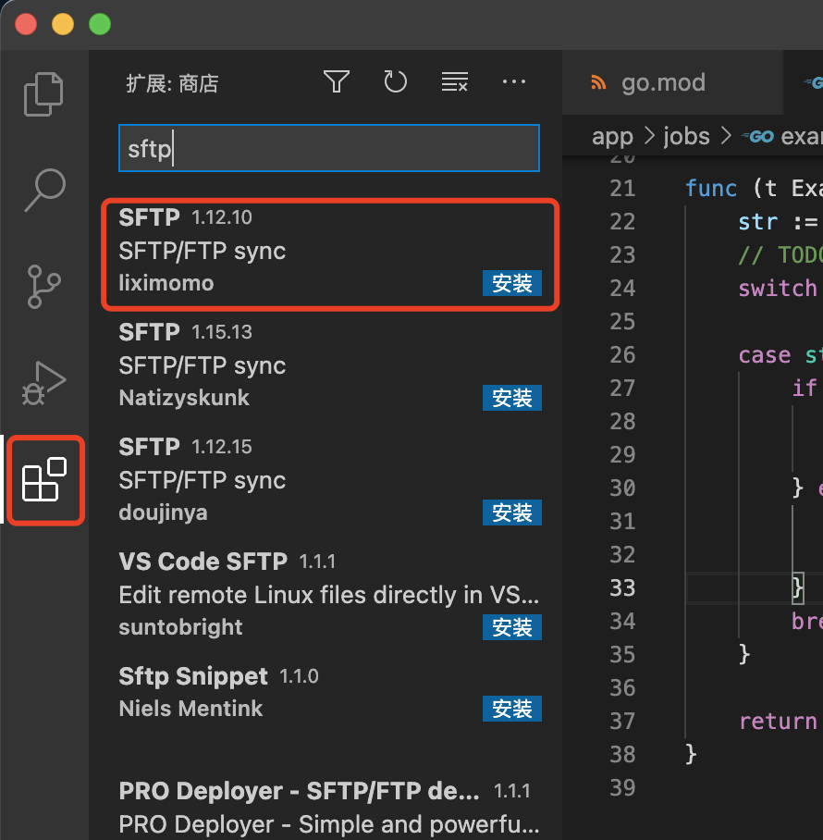Open the Extensions view icon

click(43, 479)
